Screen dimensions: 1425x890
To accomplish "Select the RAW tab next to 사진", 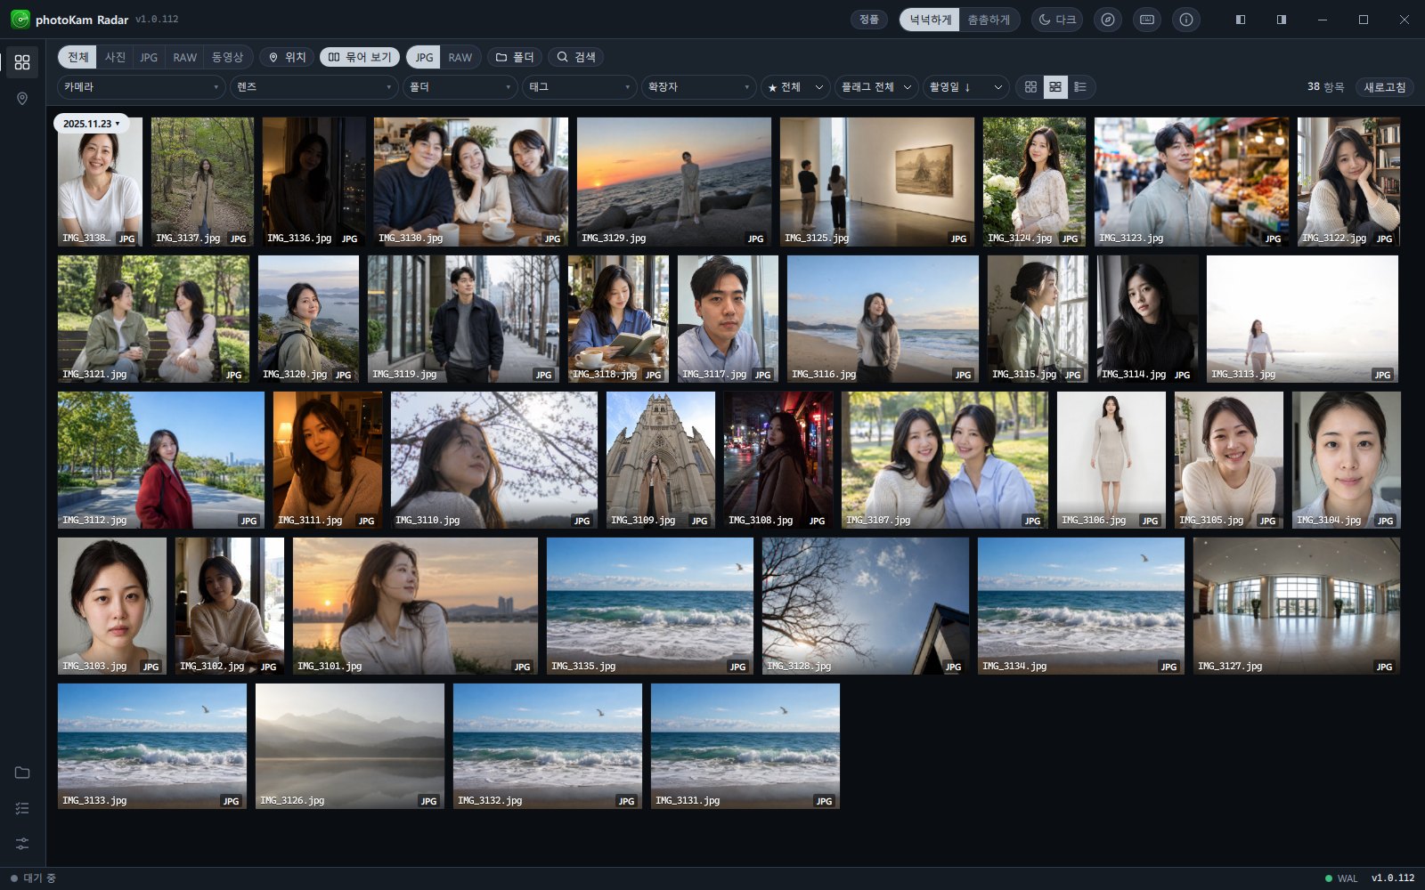I will (x=185, y=57).
